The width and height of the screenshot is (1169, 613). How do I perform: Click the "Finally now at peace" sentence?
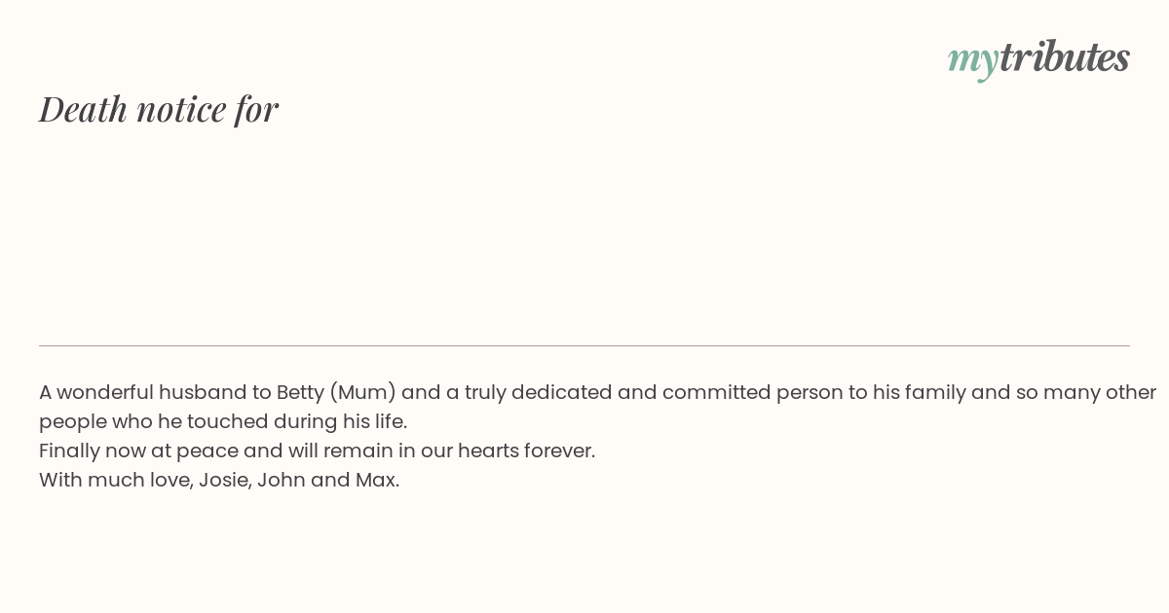click(x=317, y=451)
